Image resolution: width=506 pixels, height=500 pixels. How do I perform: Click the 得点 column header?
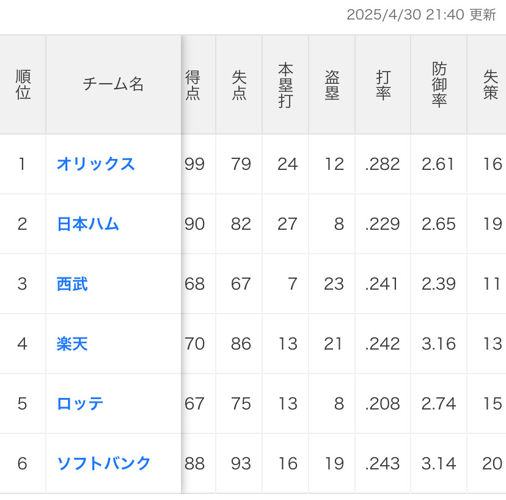pos(193,85)
